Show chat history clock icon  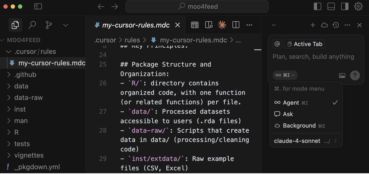point(336,25)
